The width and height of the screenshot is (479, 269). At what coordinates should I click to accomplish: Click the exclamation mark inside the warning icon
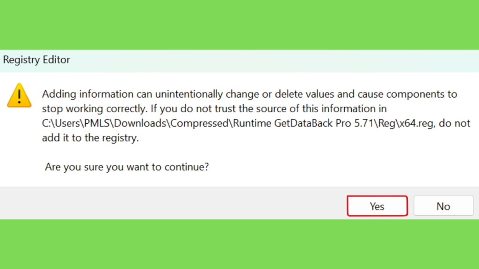click(x=19, y=96)
